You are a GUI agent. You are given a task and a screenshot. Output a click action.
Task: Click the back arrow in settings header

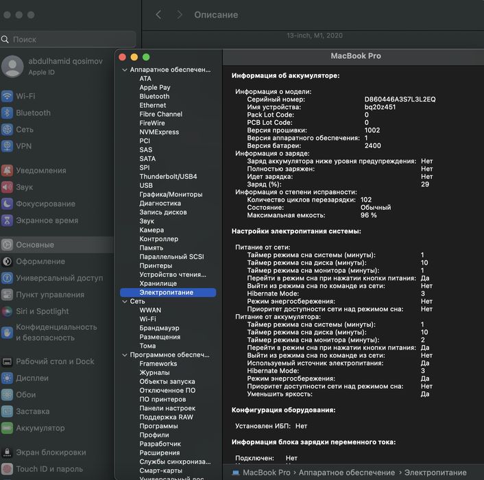(x=158, y=14)
